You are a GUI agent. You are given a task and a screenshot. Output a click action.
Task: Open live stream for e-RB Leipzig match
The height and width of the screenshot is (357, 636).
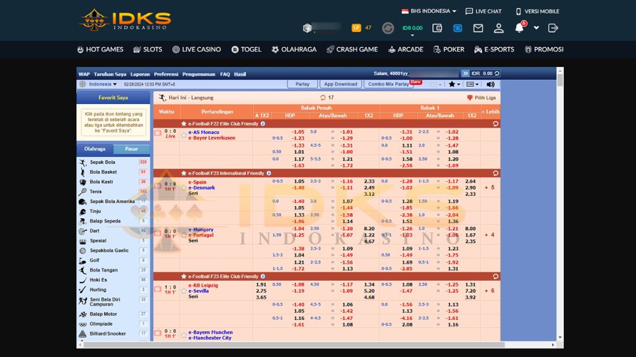pyautogui.click(x=158, y=289)
